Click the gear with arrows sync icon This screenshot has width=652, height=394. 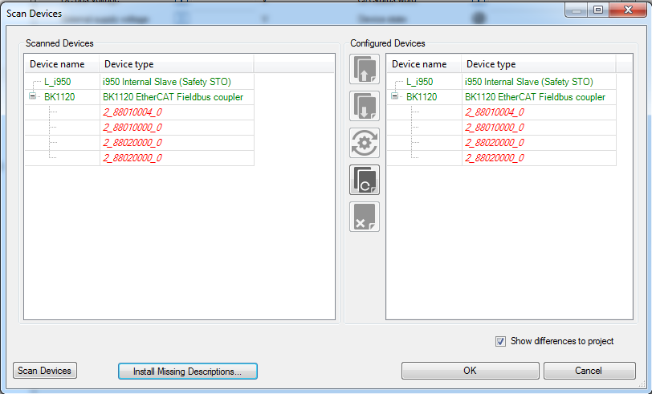(365, 143)
